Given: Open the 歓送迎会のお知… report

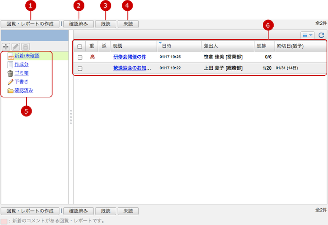Looking at the screenshot, I should coord(132,68).
